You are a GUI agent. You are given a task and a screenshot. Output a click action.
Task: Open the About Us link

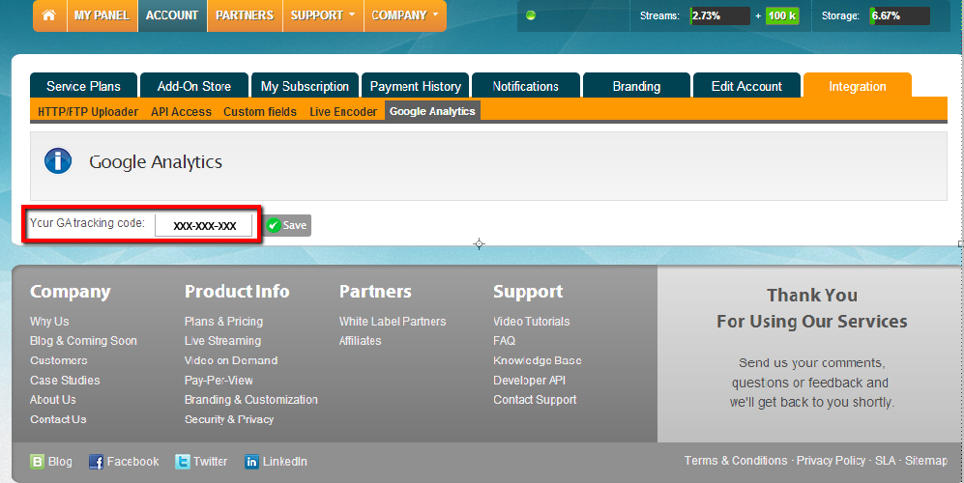(x=53, y=400)
